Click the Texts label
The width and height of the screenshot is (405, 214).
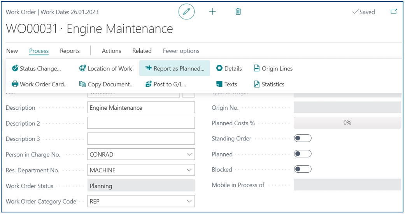[231, 84]
